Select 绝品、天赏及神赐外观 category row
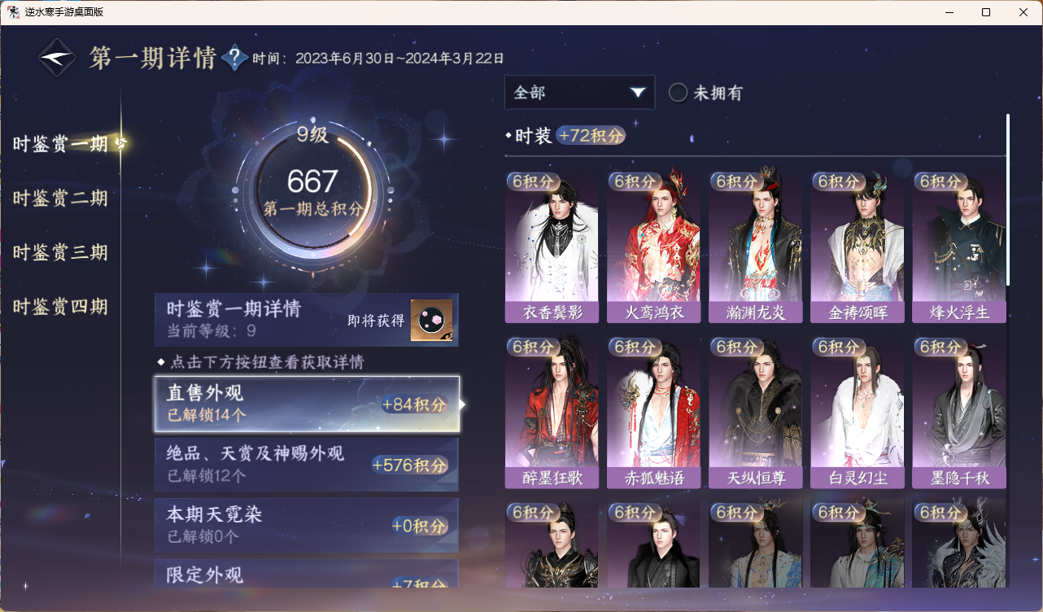 coord(307,465)
